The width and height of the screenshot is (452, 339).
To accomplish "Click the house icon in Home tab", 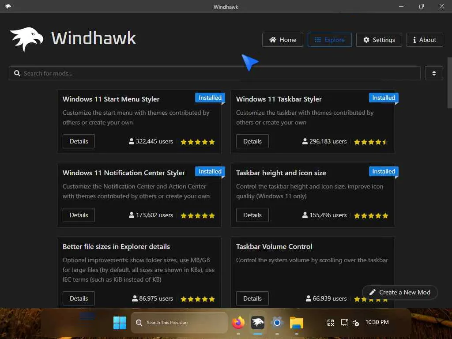I will pos(273,40).
